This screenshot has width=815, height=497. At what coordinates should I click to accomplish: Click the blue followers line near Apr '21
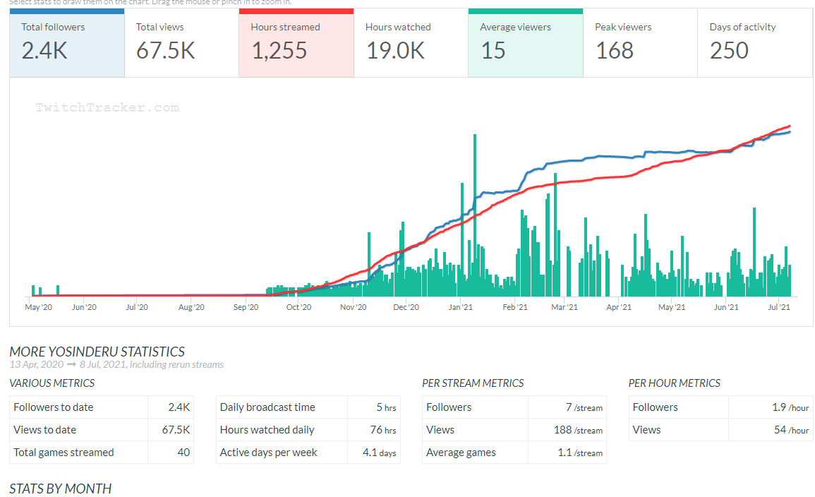pos(619,157)
